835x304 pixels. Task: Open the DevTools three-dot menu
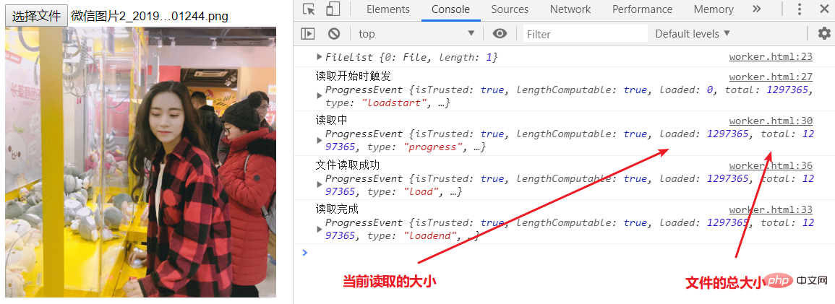800,9
